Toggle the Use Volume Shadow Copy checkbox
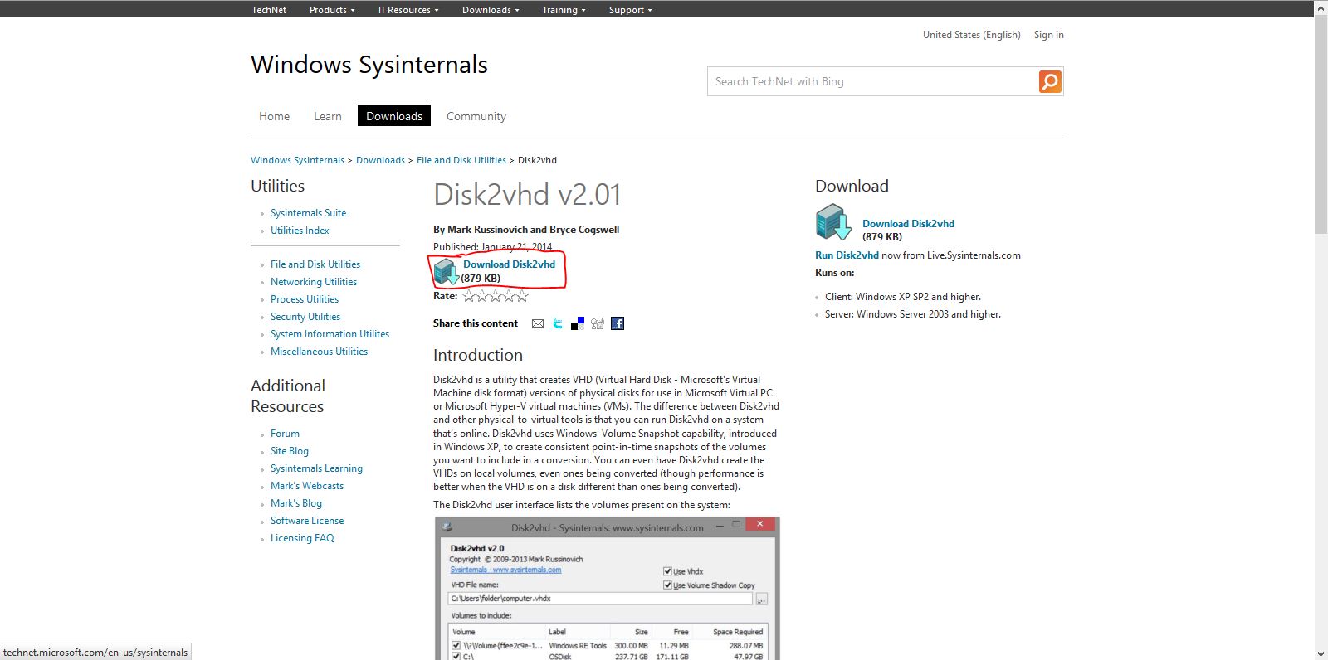This screenshot has height=660, width=1328. click(667, 585)
